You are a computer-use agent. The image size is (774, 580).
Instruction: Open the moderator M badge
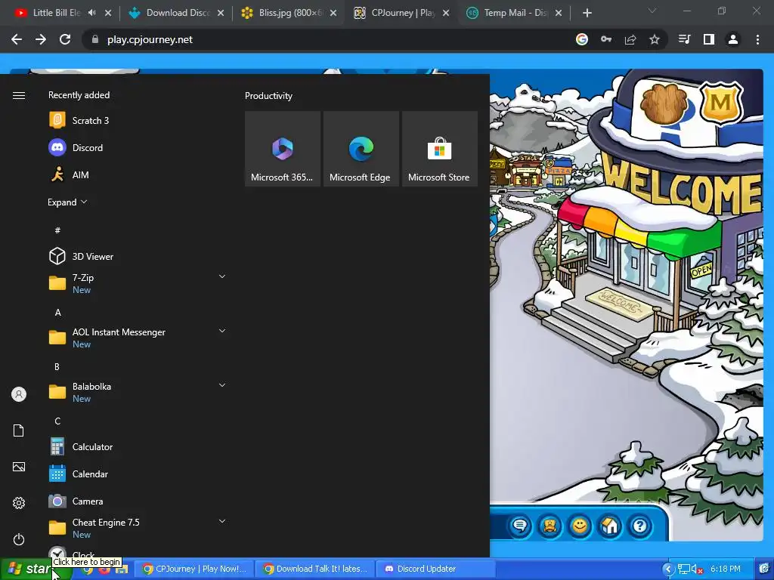coord(721,103)
